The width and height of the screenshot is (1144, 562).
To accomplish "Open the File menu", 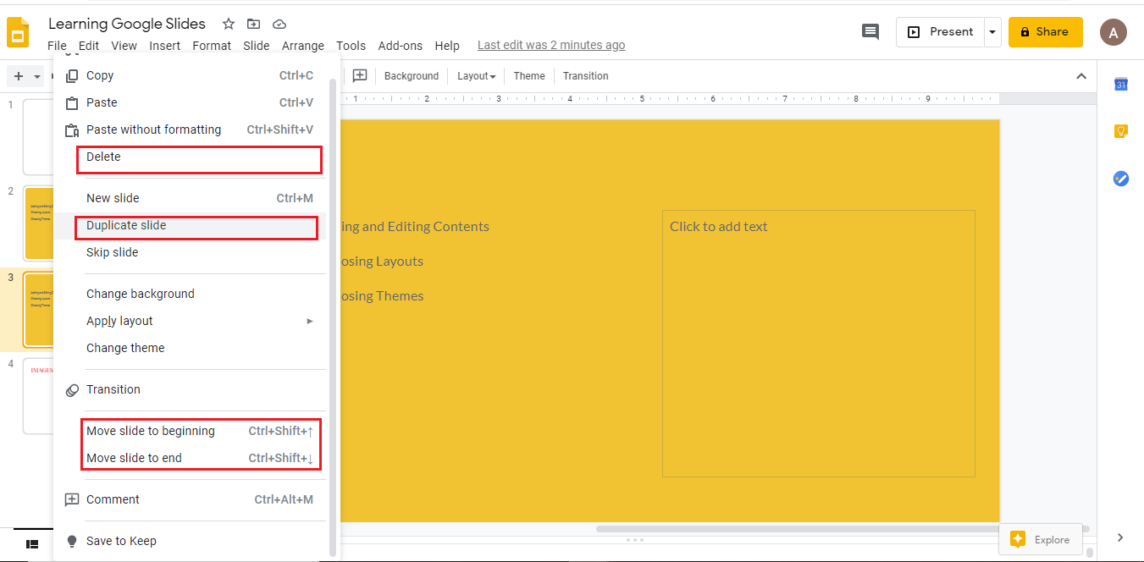I will 57,46.
